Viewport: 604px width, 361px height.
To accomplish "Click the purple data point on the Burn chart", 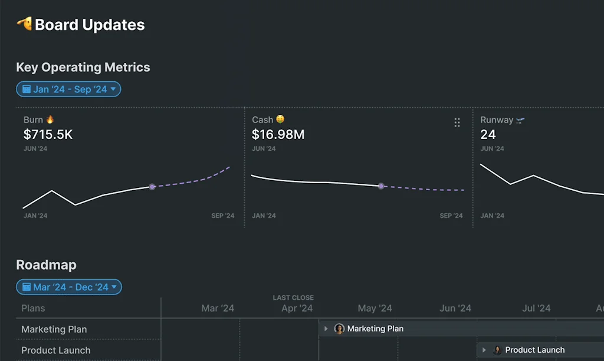I will (x=152, y=187).
